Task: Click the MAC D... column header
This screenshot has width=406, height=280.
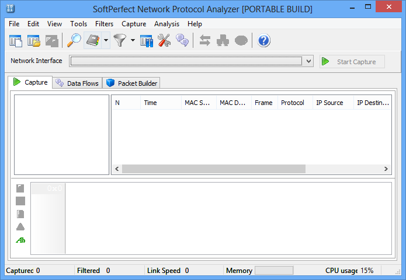Action: point(234,103)
